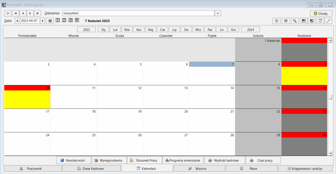Select Saturday 15 cell
The width and height of the screenshot is (336, 174).
point(258,97)
